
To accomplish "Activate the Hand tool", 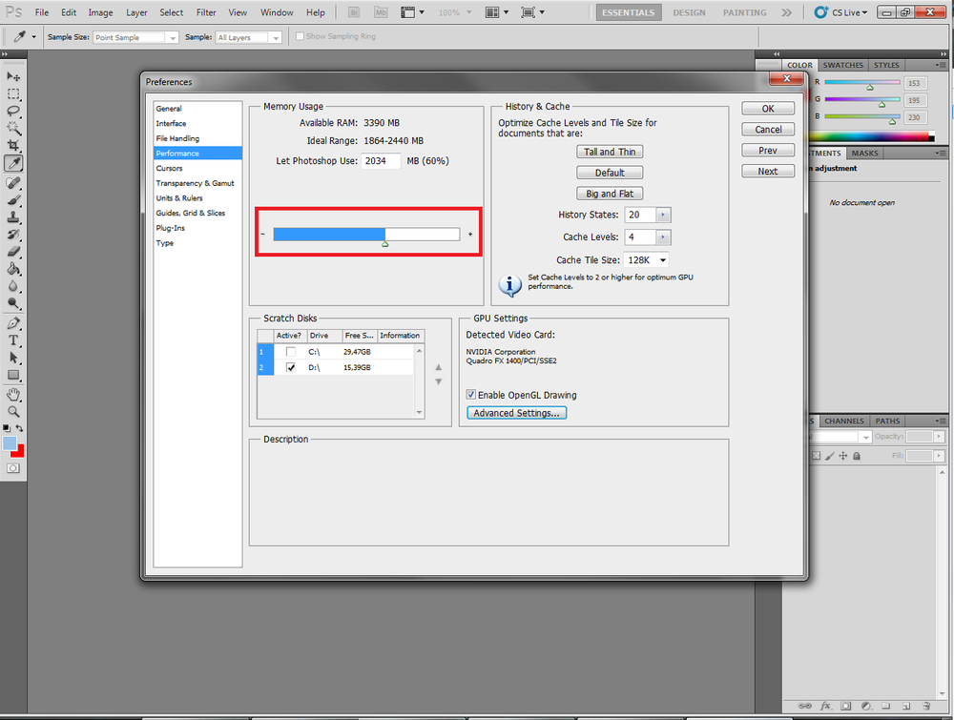I will 14,394.
